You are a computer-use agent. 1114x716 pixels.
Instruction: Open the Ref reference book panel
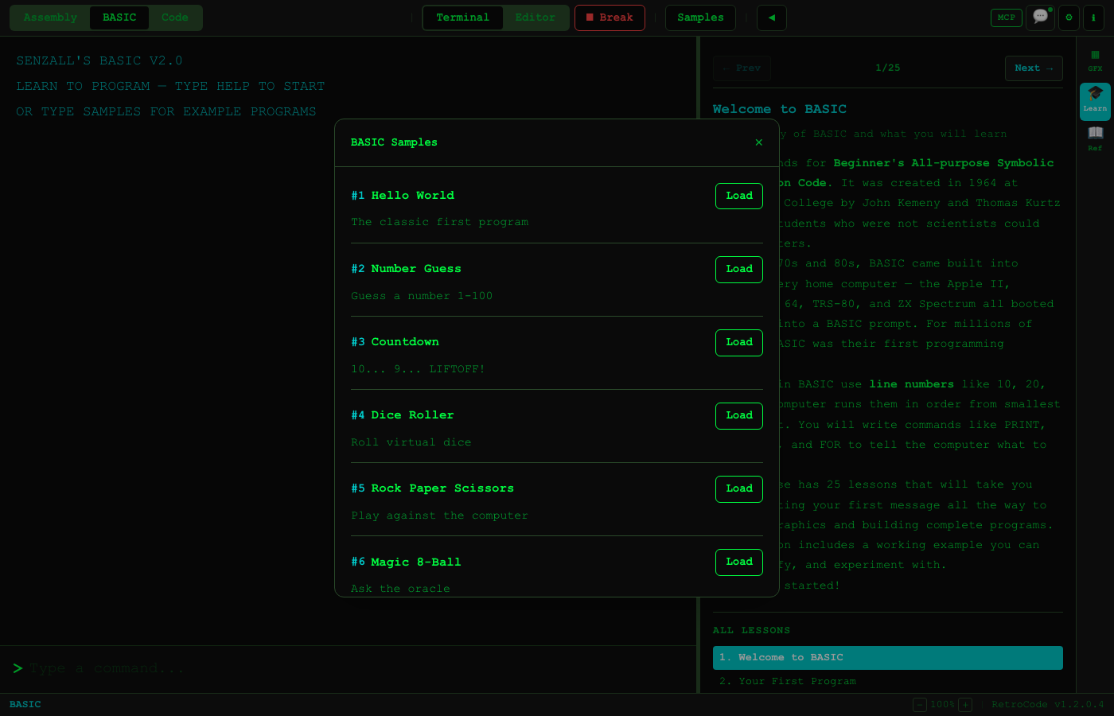tap(1095, 137)
